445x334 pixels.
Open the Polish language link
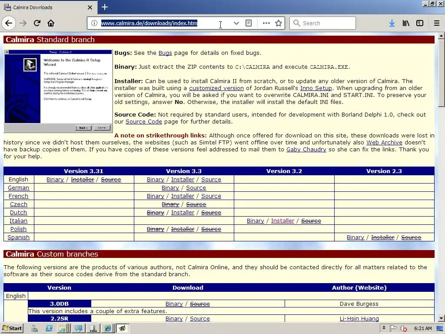[18, 229]
